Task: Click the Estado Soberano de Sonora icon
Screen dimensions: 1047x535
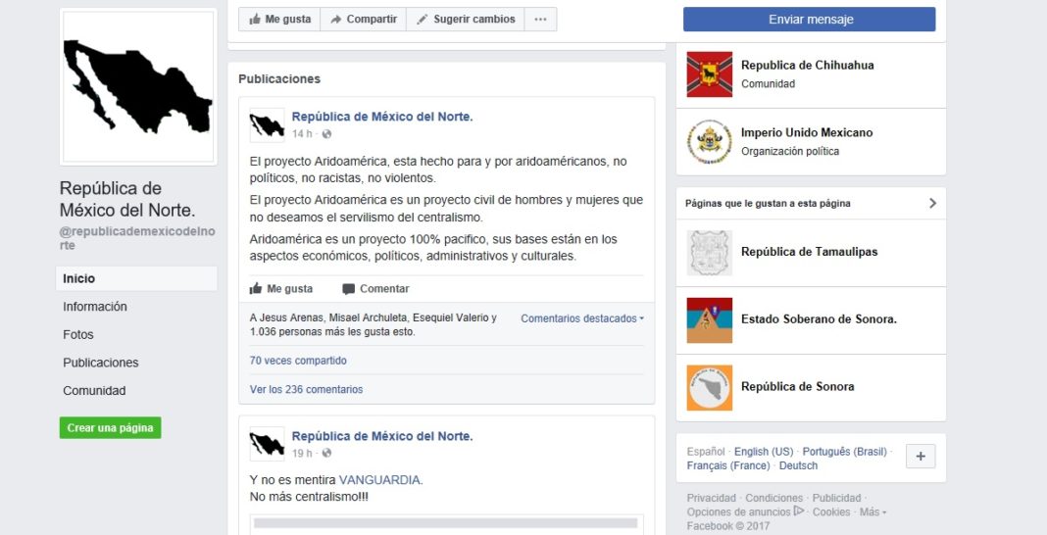Action: (x=709, y=320)
